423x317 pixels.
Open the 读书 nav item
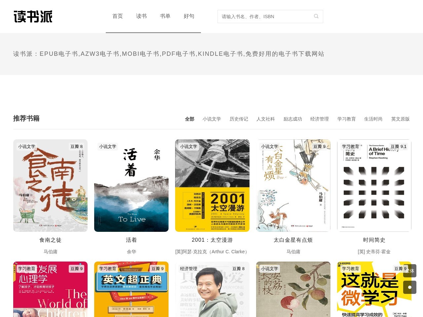pyautogui.click(x=141, y=16)
